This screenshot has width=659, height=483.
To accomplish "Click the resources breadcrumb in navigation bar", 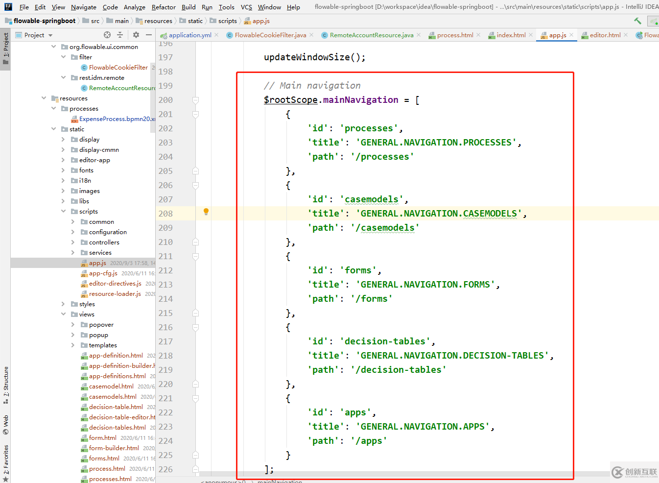I will click(x=158, y=21).
